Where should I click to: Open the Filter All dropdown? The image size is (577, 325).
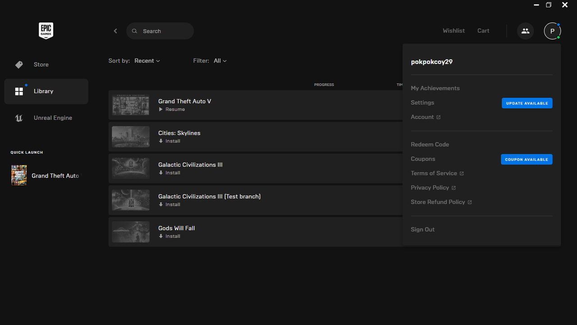pos(220,61)
